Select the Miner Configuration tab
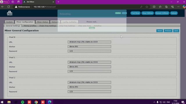 (x=25, y=22)
